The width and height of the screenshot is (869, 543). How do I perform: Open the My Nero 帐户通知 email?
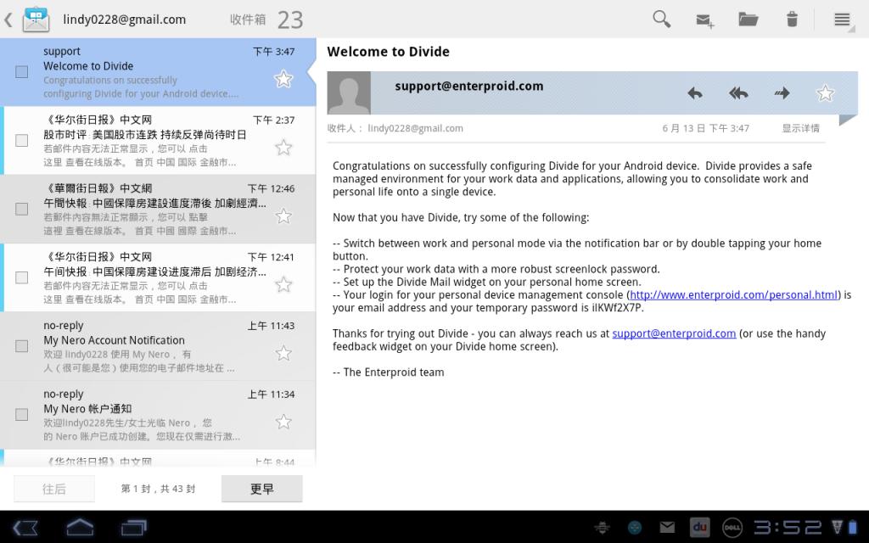coord(158,415)
